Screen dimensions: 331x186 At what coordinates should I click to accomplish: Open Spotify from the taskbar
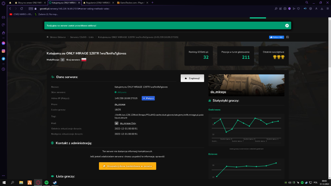(46, 182)
